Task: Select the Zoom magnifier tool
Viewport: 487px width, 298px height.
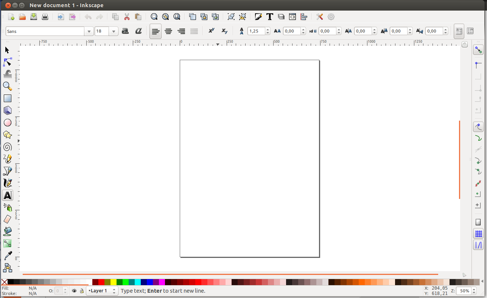Action: click(8, 86)
